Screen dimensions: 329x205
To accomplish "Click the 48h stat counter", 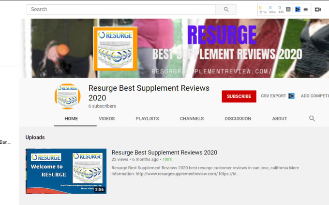I will coord(281,10).
